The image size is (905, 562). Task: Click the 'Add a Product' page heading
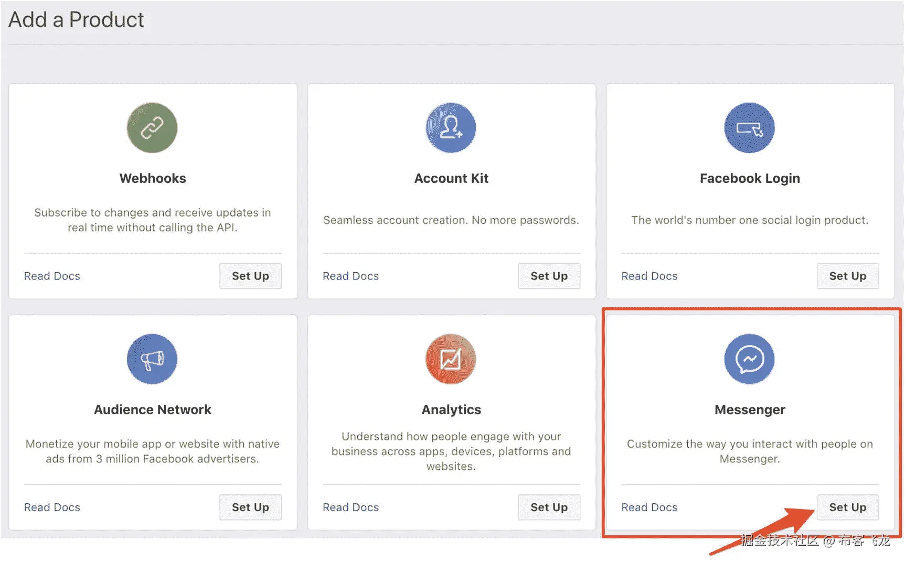click(76, 20)
